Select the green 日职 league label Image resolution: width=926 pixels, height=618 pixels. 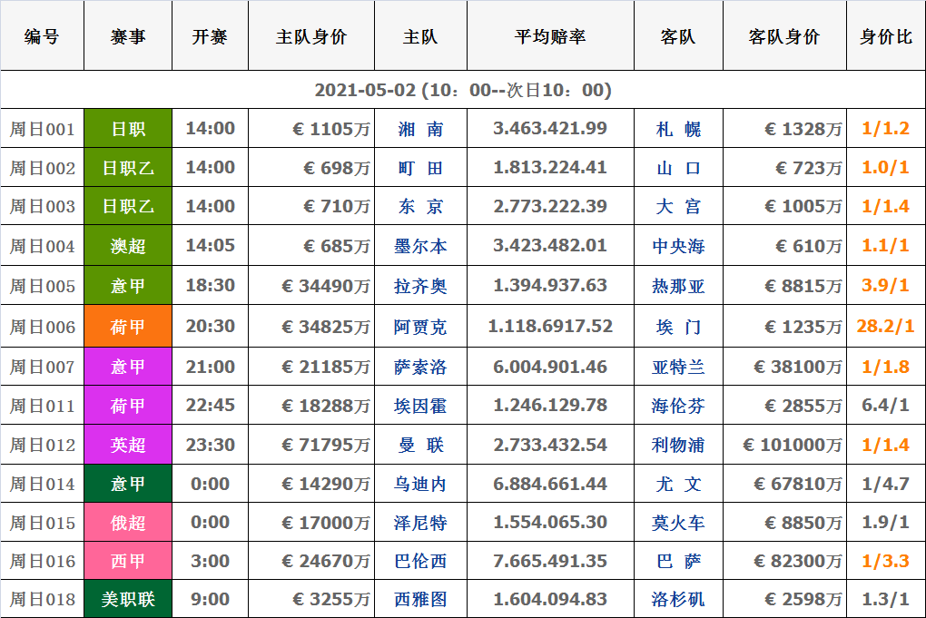128,129
